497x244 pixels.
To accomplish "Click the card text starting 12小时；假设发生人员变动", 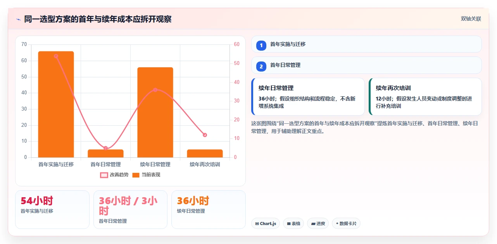I will [424, 102].
